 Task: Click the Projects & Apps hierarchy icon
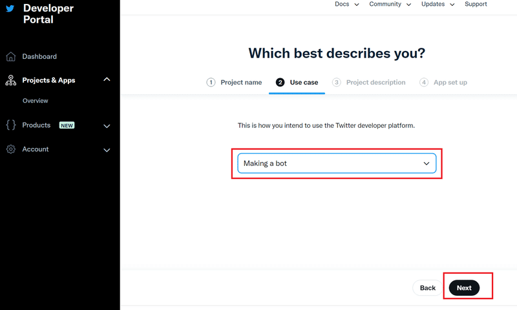coord(10,80)
